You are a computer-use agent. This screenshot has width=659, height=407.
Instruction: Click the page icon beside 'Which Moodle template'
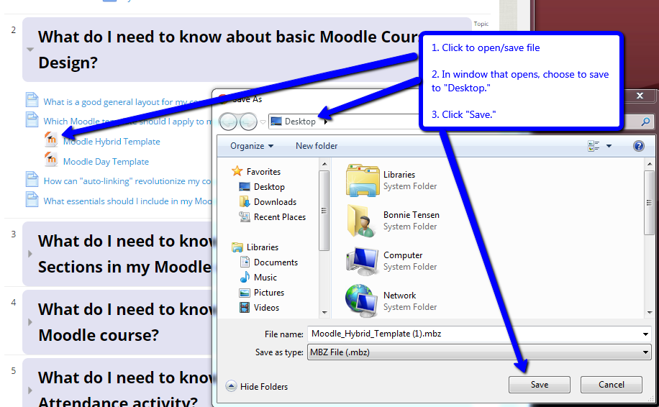[32, 119]
